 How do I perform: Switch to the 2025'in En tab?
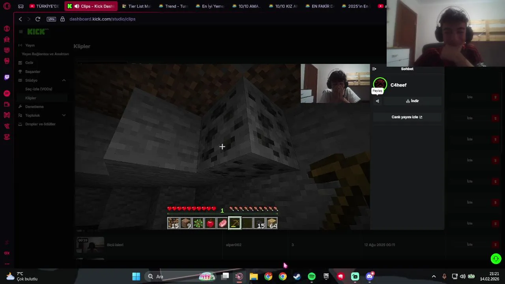point(356,6)
